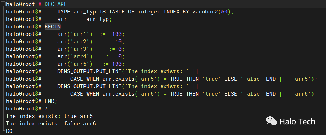Image resolution: width=326 pixels, height=135 pixels.
Task: Collapse the code block at the DECLARE line
Action: [3, 4]
